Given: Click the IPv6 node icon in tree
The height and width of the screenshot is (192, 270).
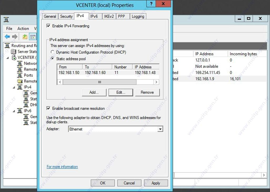Looking at the screenshot, I should [20, 111].
